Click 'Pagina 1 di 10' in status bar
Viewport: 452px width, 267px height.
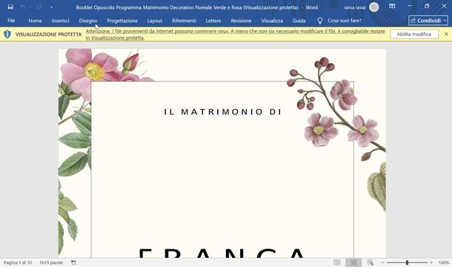click(18, 263)
